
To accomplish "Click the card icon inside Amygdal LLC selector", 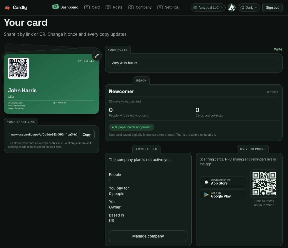I will pos(195,7).
